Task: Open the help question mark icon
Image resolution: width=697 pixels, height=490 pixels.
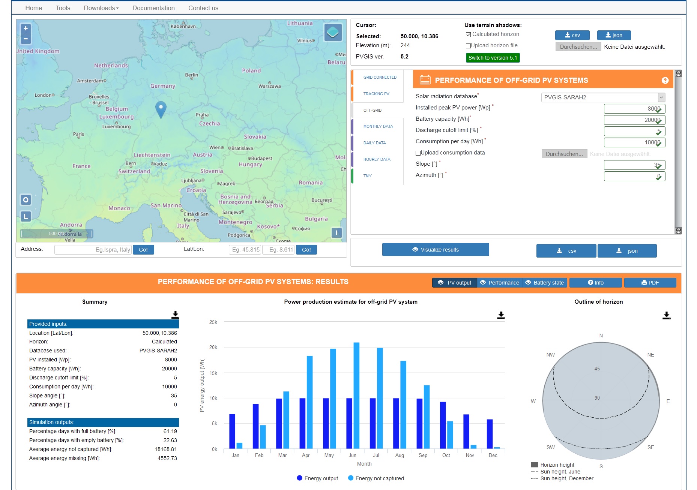Action: [665, 80]
